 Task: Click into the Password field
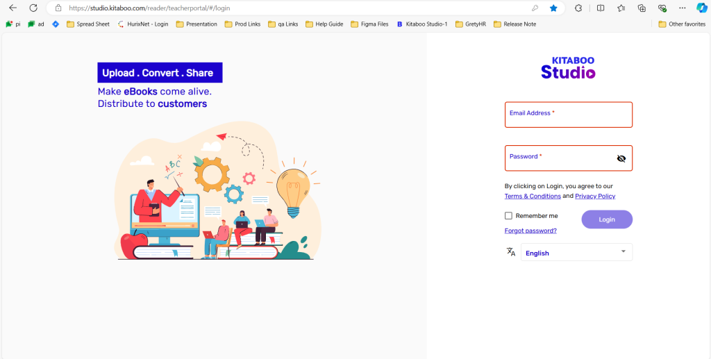pyautogui.click(x=569, y=158)
